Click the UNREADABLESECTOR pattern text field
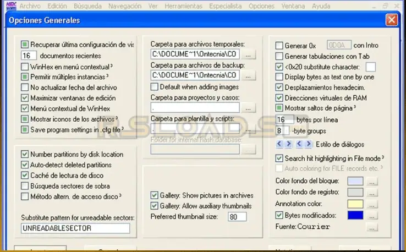The width and height of the screenshot is (406, 252). (75, 228)
